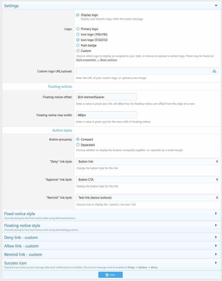Open the "Remind" link style dropdown
Image resolution: width=222 pixels, height=281 pixels.
pyautogui.click(x=147, y=198)
